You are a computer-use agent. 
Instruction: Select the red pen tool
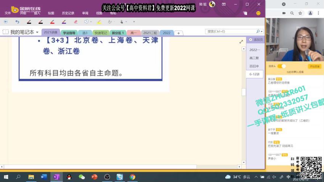(x=52, y=22)
